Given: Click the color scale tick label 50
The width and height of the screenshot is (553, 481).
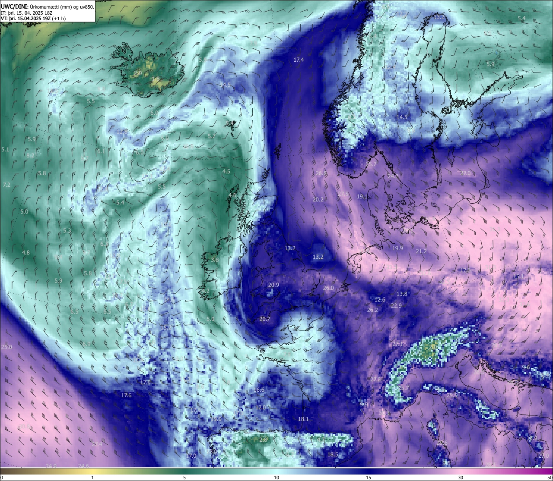Looking at the screenshot, I should pos(549,478).
